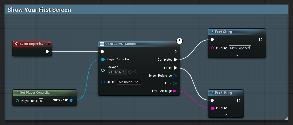Click the latent clock icon on Open CalmUI Screen
This screenshot has height=125, width=293.
point(179,41)
